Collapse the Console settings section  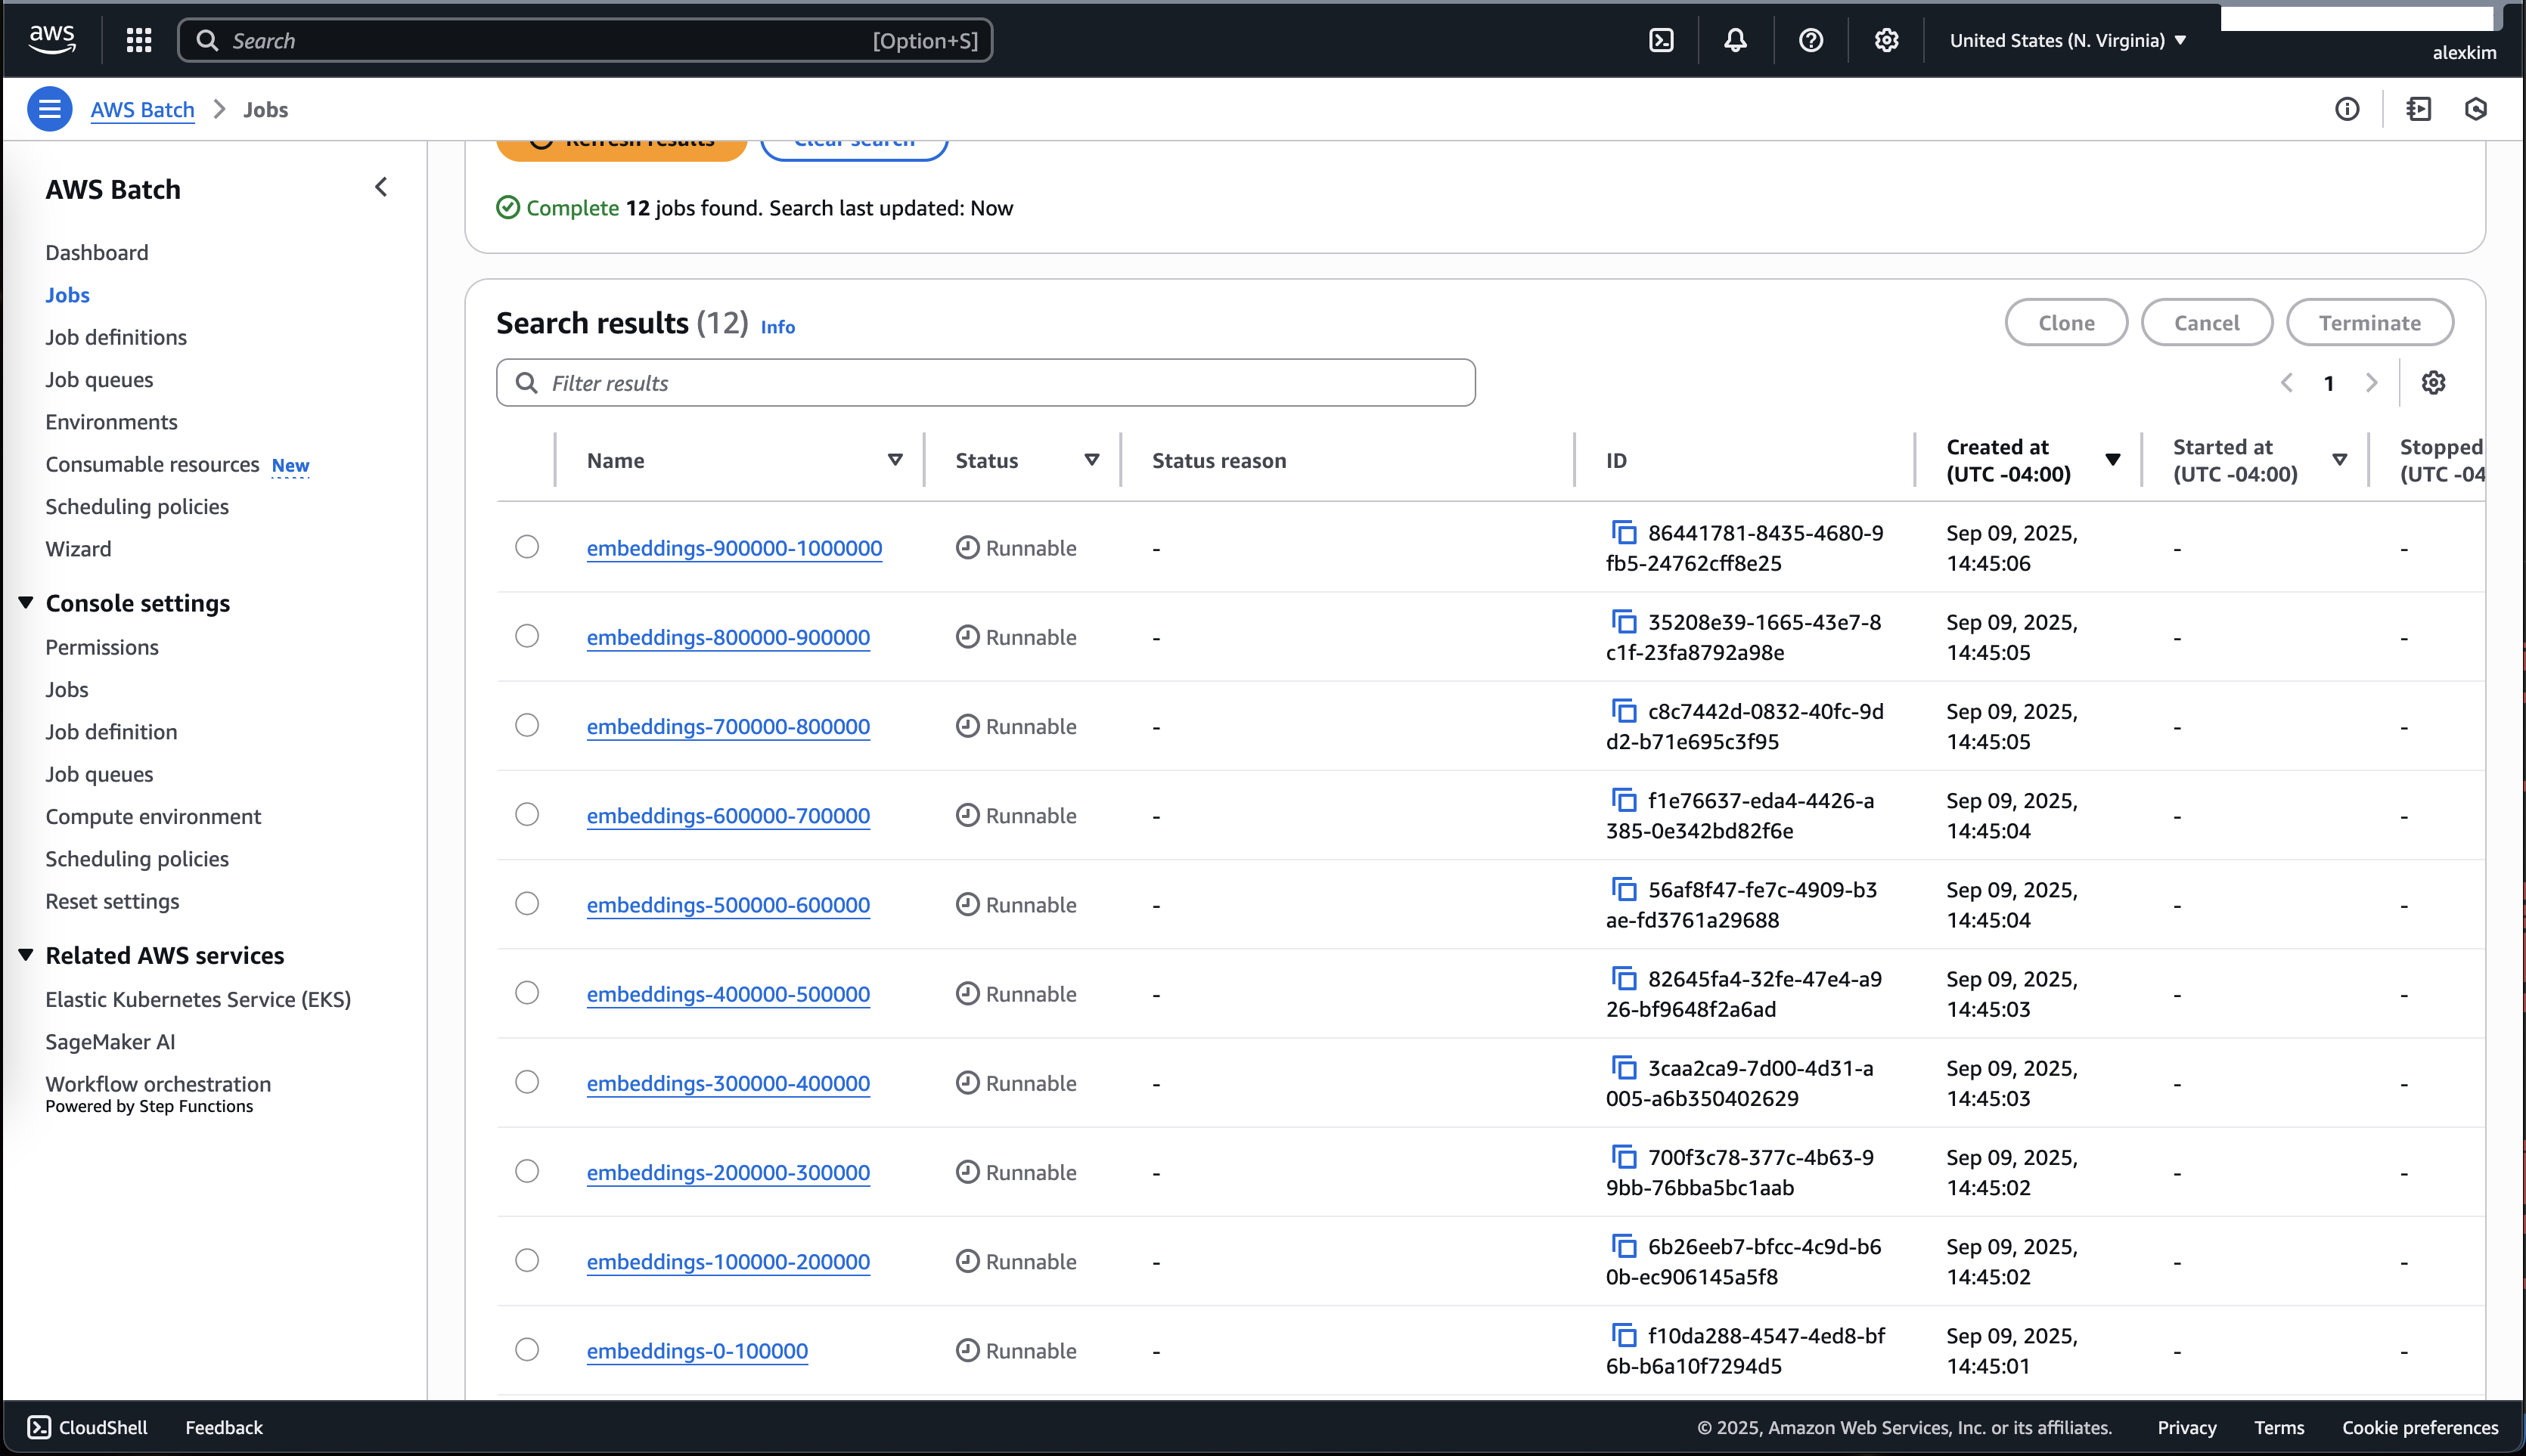[26, 603]
